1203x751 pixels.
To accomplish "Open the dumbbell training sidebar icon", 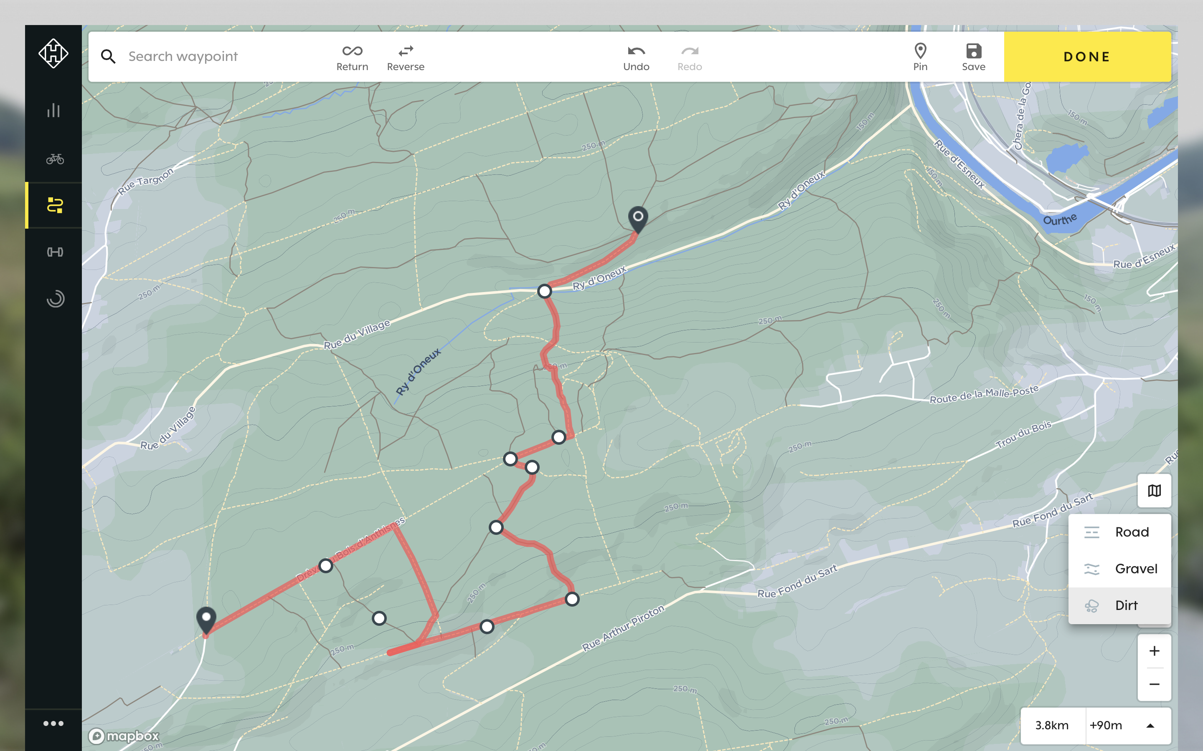I will (x=55, y=252).
